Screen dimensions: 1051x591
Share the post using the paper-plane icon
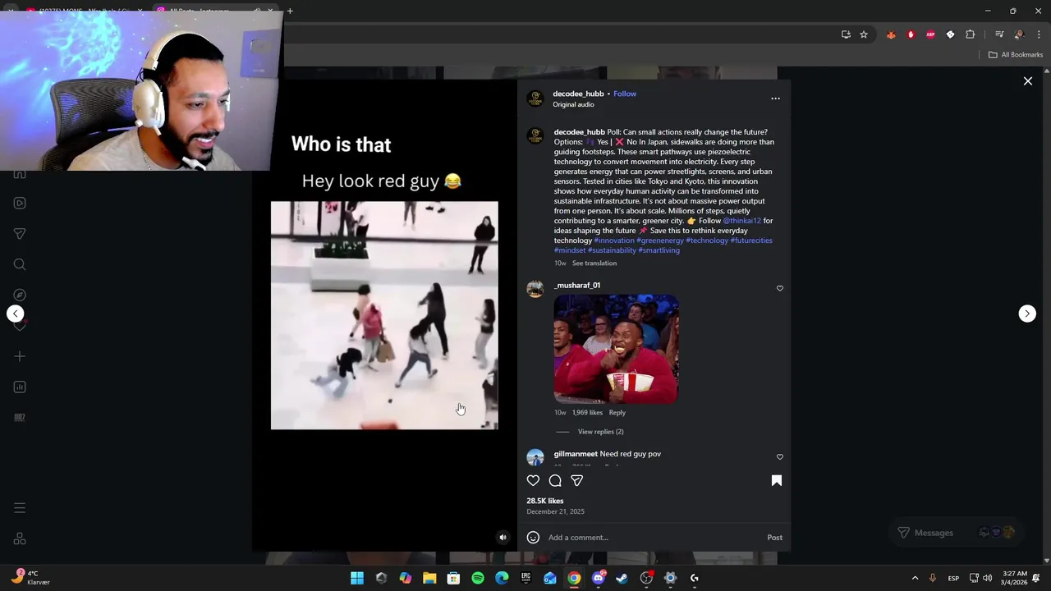coord(577,481)
